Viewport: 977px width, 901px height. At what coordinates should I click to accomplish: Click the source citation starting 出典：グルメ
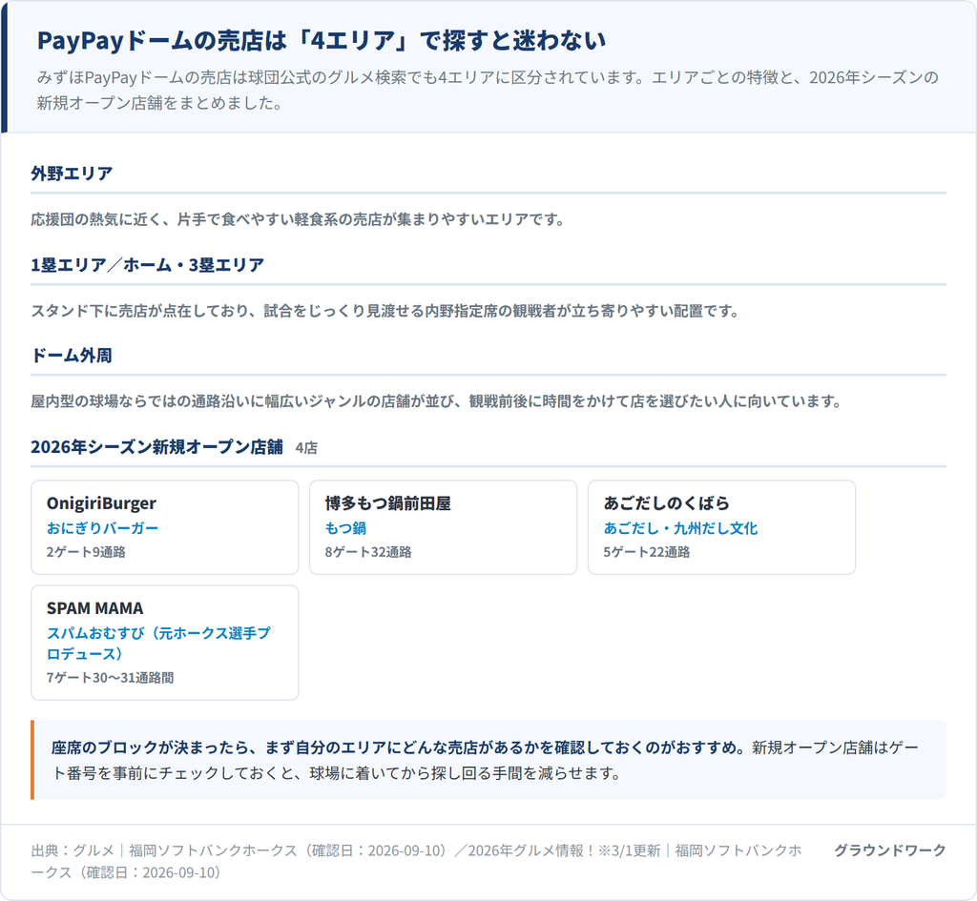click(416, 861)
